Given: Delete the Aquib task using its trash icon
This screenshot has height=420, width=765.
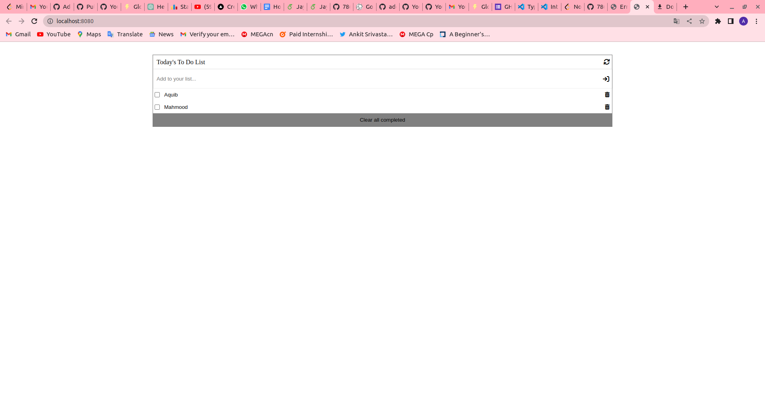Looking at the screenshot, I should point(607,95).
